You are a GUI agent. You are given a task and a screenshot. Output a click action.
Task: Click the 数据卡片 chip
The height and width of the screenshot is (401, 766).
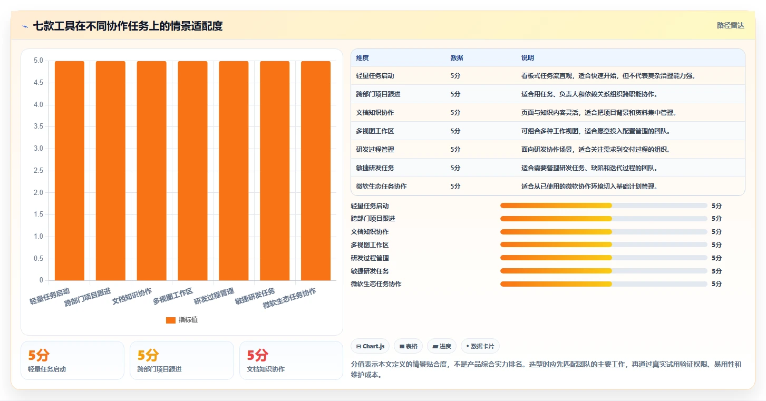click(x=480, y=346)
